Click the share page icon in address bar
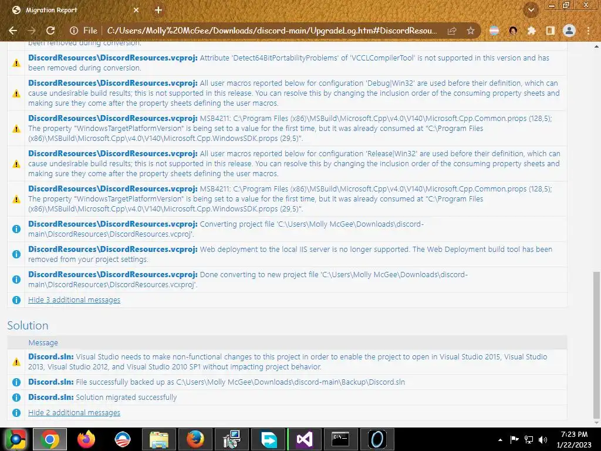This screenshot has width=601, height=451. [452, 31]
